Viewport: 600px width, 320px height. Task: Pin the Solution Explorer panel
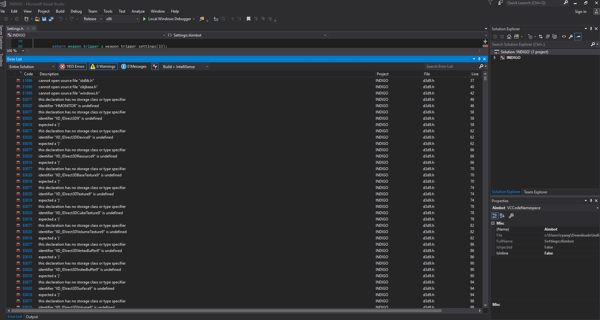591,29
